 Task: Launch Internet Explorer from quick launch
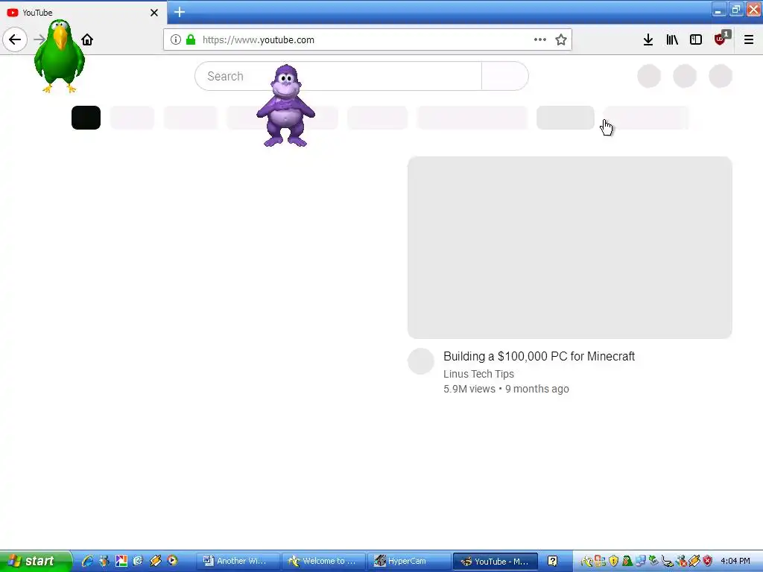pyautogui.click(x=88, y=561)
